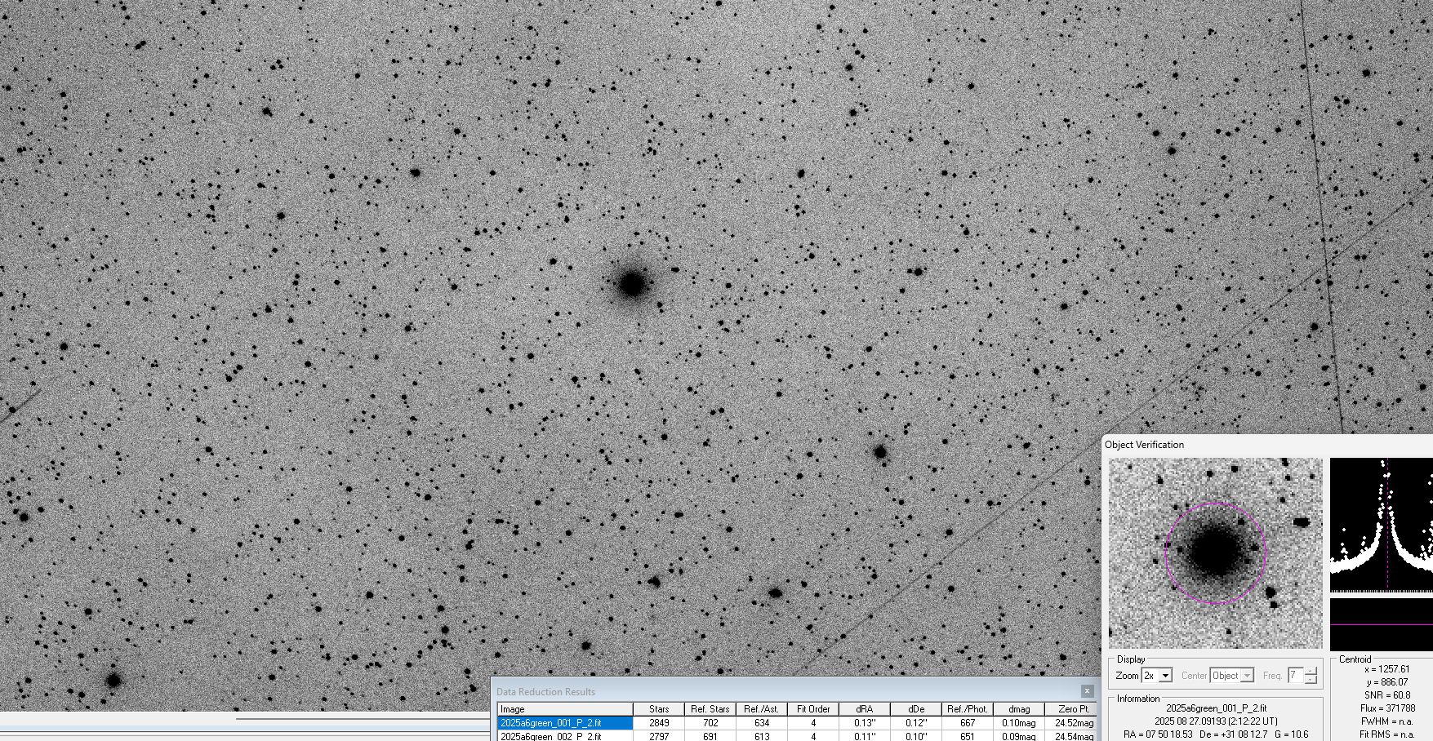Decrease the Freq value with the down arrow

(1309, 680)
